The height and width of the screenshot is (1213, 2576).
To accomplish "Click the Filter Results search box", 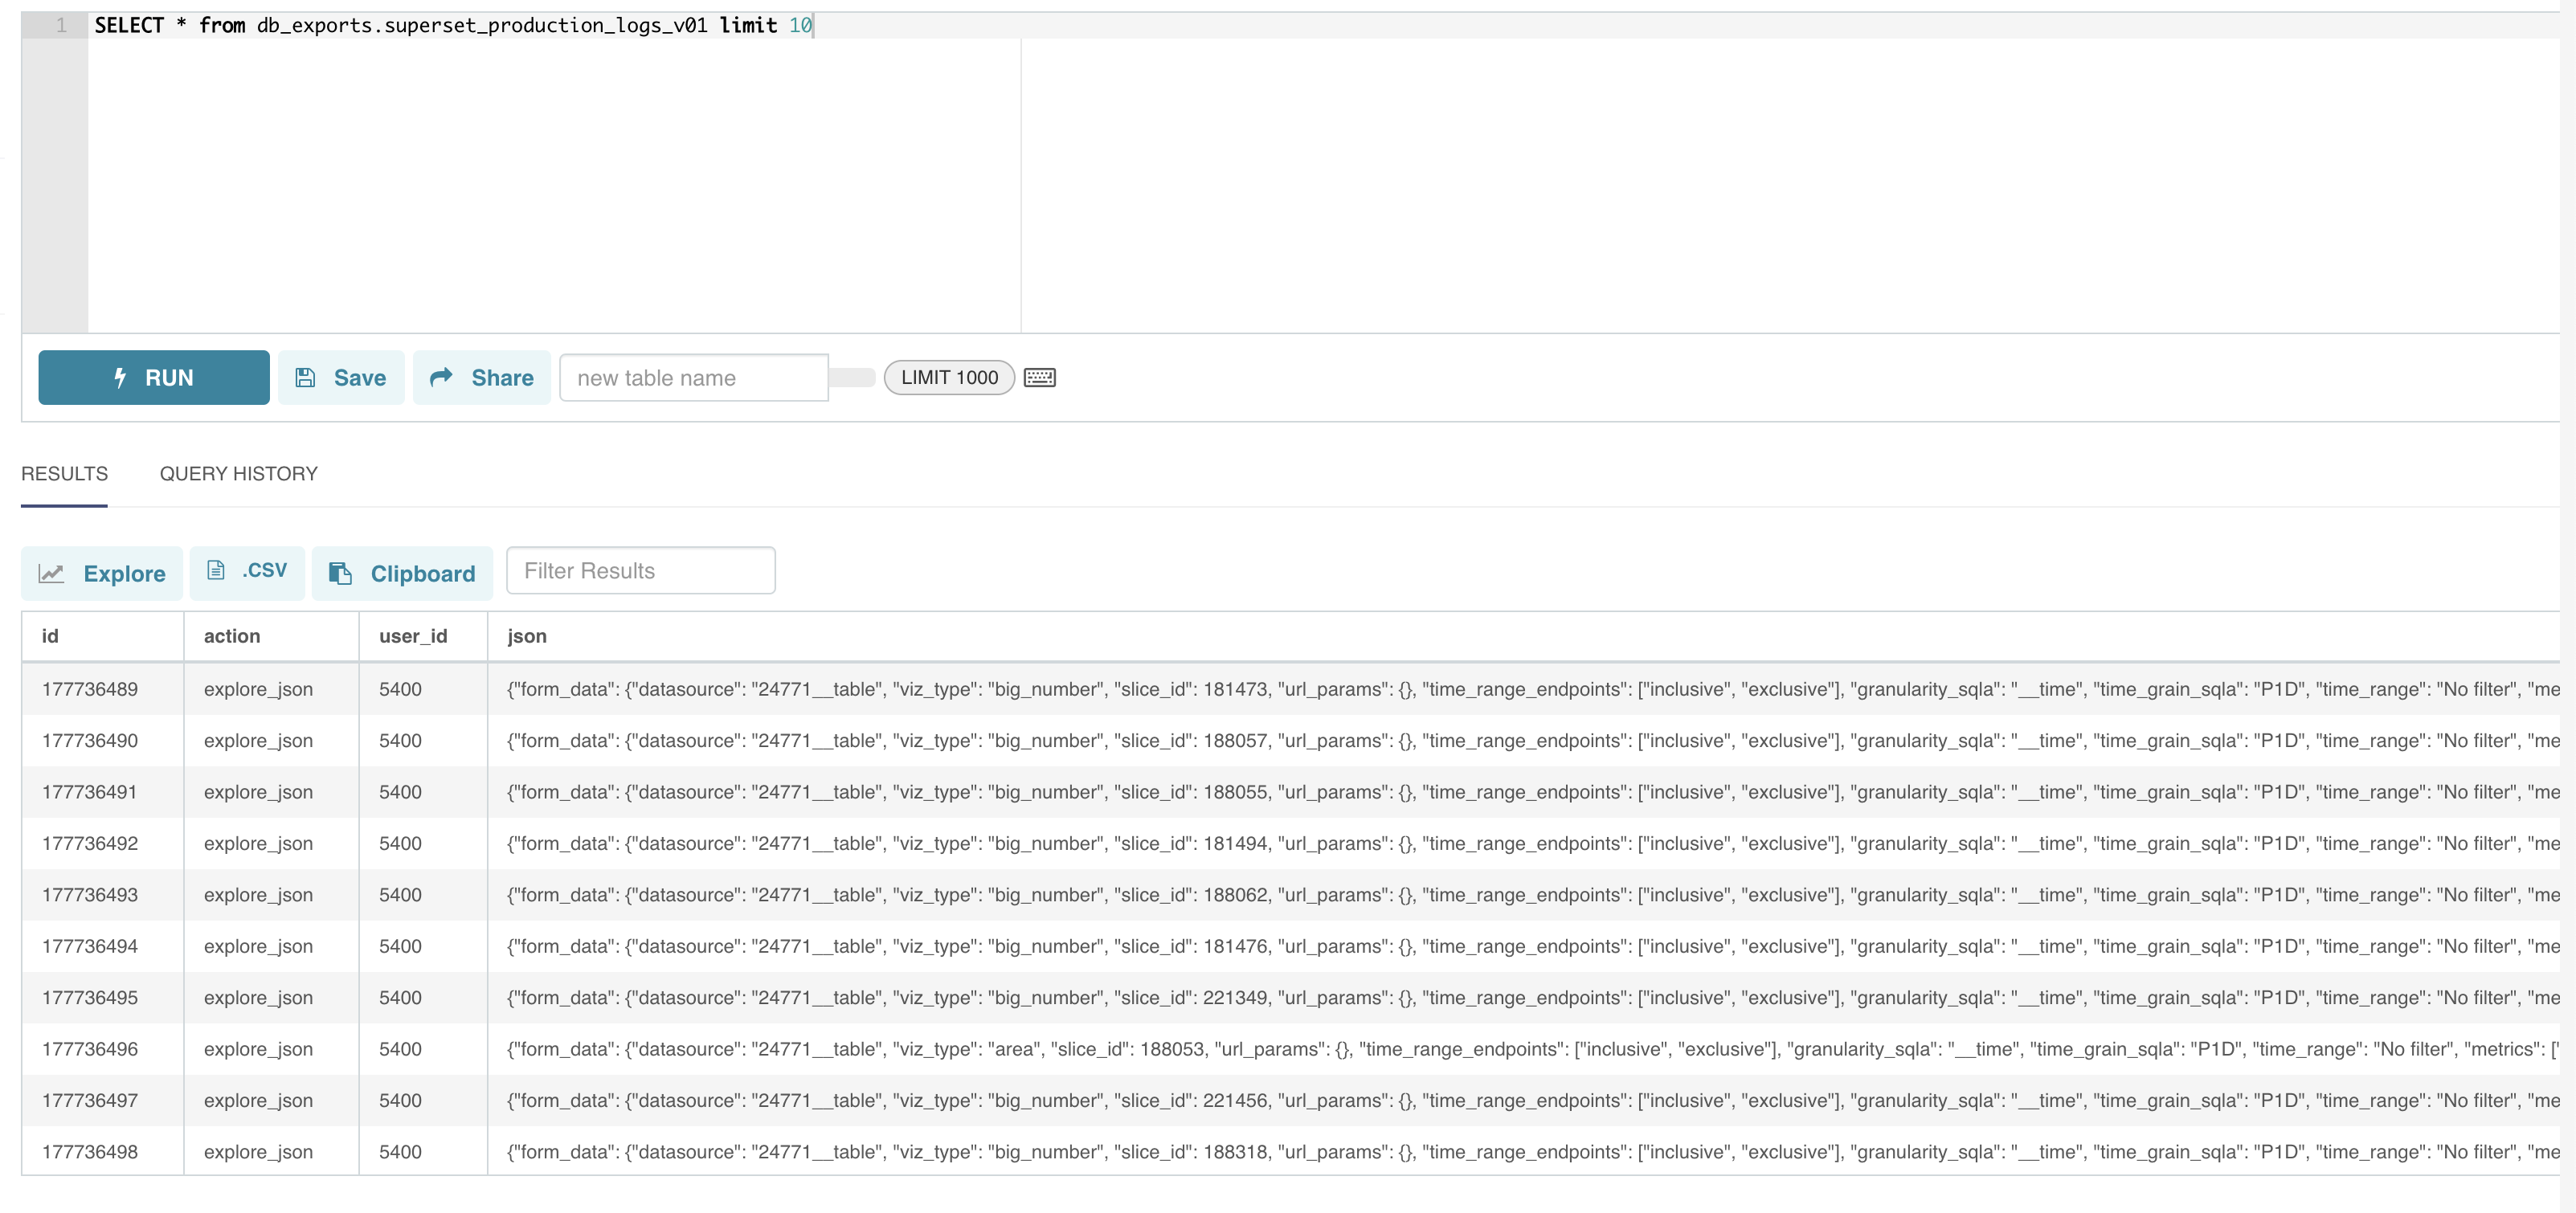I will click(640, 570).
